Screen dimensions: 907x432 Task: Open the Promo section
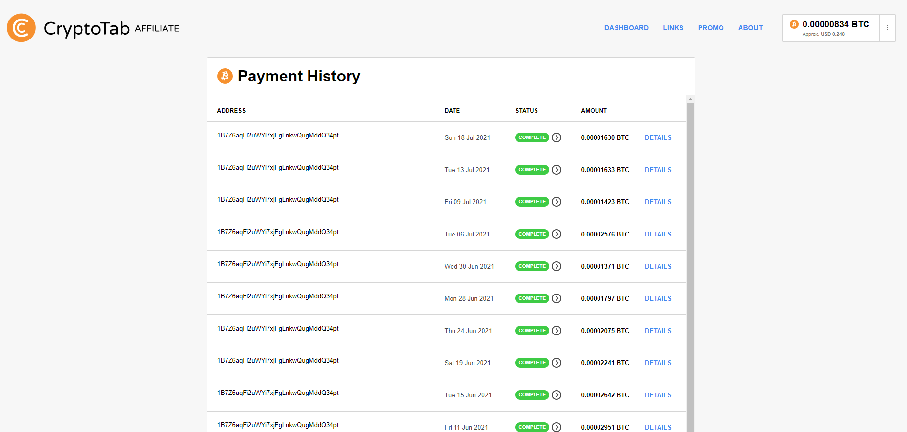coord(711,28)
